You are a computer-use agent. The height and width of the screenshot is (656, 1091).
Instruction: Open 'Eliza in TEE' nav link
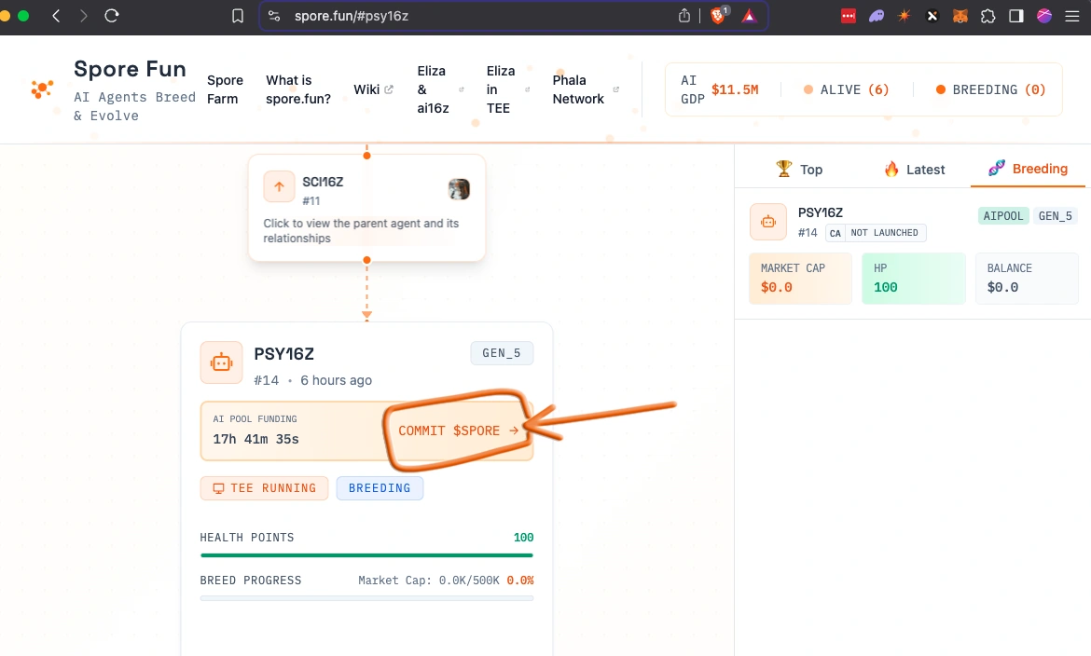click(507, 89)
